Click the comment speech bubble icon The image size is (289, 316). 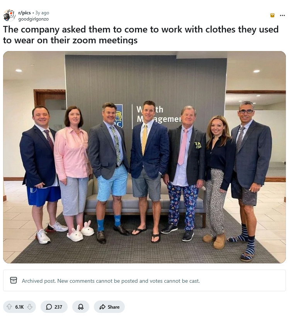[x=49, y=307]
